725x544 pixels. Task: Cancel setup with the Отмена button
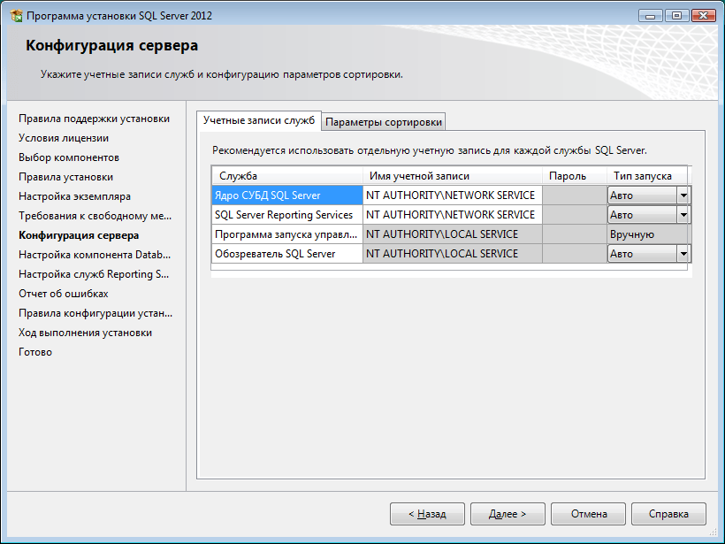click(588, 514)
